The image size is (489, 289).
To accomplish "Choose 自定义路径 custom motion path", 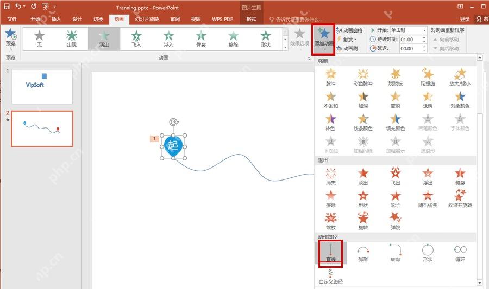I will point(330,276).
